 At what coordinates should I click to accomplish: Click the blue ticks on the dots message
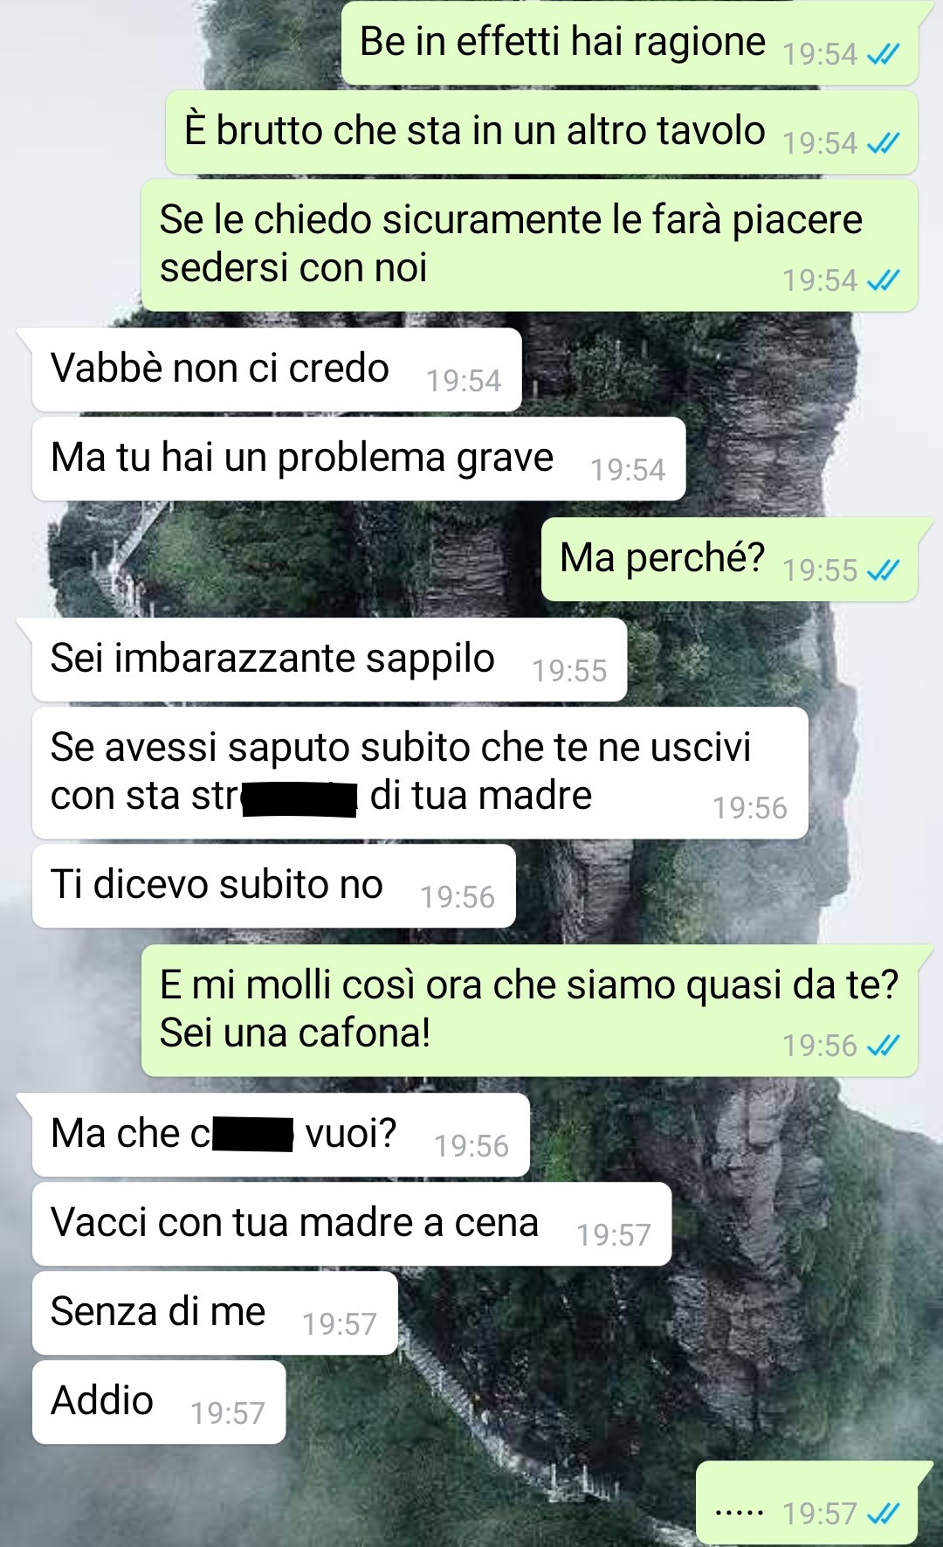click(883, 1515)
